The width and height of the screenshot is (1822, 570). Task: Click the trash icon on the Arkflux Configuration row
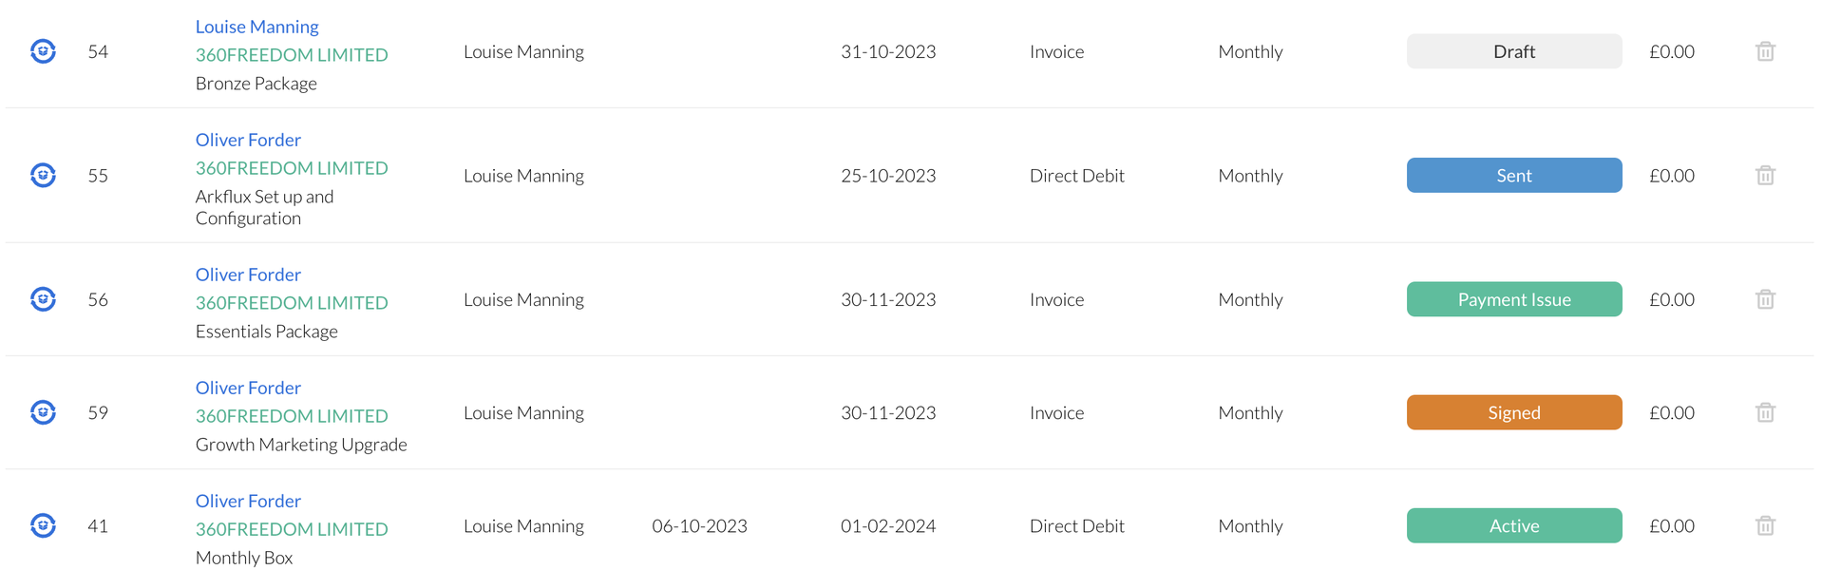[x=1765, y=175]
